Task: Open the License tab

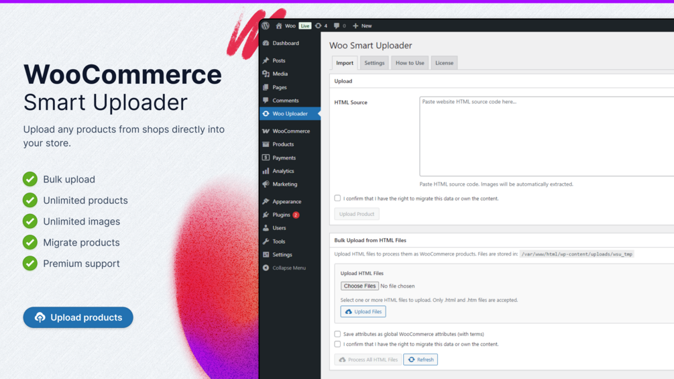Action: click(445, 63)
